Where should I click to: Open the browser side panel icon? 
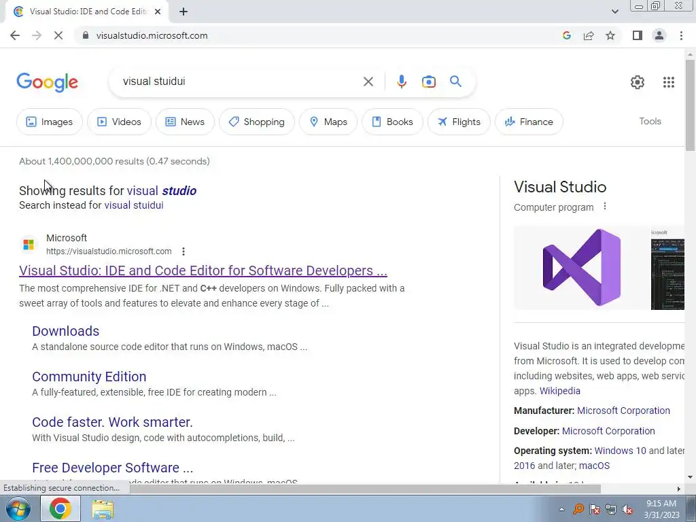pyautogui.click(x=638, y=35)
